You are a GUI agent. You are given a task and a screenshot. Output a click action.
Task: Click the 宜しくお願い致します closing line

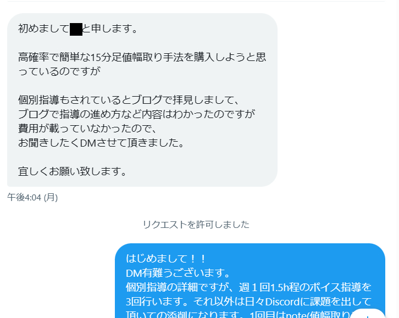72,171
